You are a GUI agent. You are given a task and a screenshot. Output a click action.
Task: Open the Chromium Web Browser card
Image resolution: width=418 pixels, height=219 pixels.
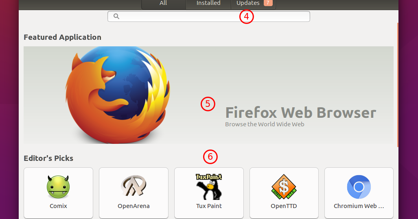[359, 193]
